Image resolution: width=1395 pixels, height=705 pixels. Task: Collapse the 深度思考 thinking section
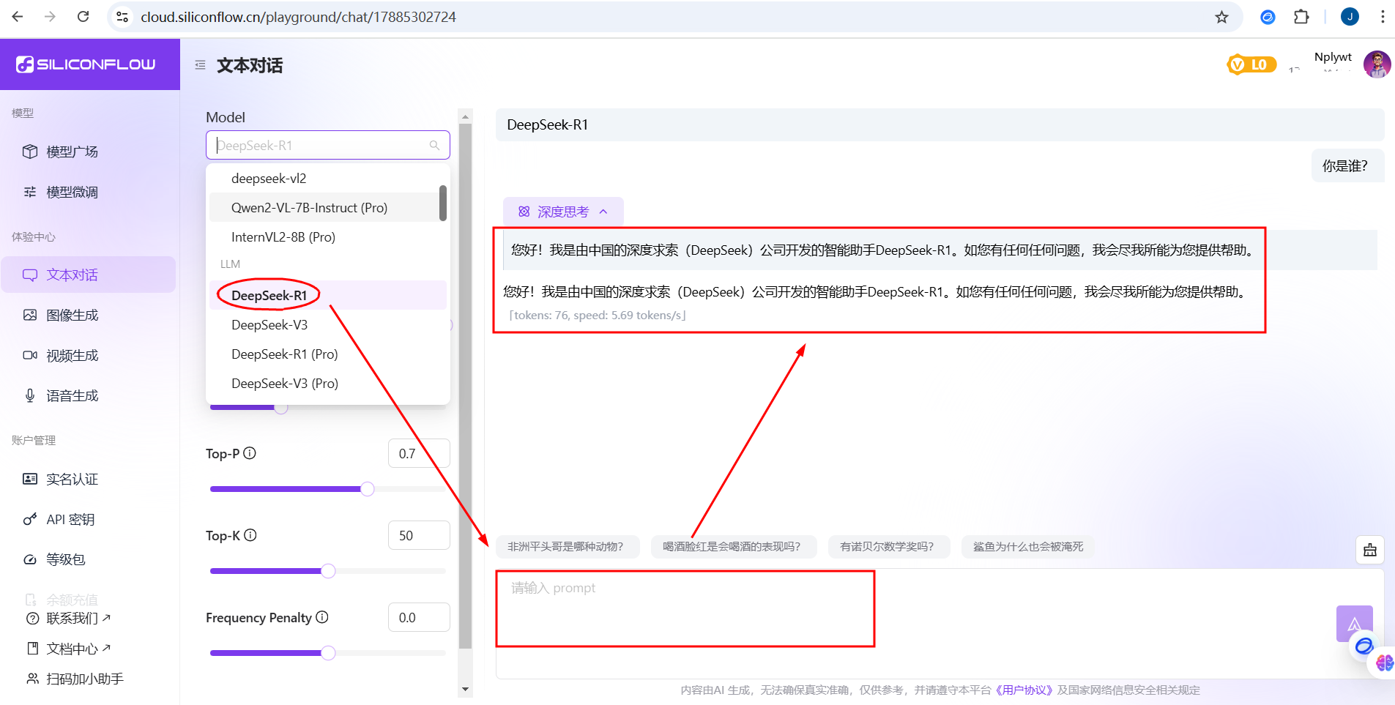(x=603, y=212)
